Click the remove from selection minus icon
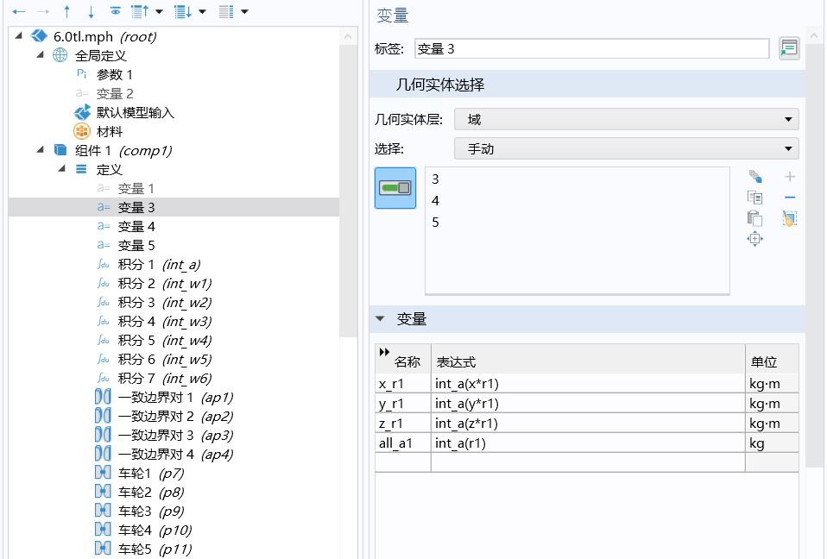827x559 pixels. 790,198
